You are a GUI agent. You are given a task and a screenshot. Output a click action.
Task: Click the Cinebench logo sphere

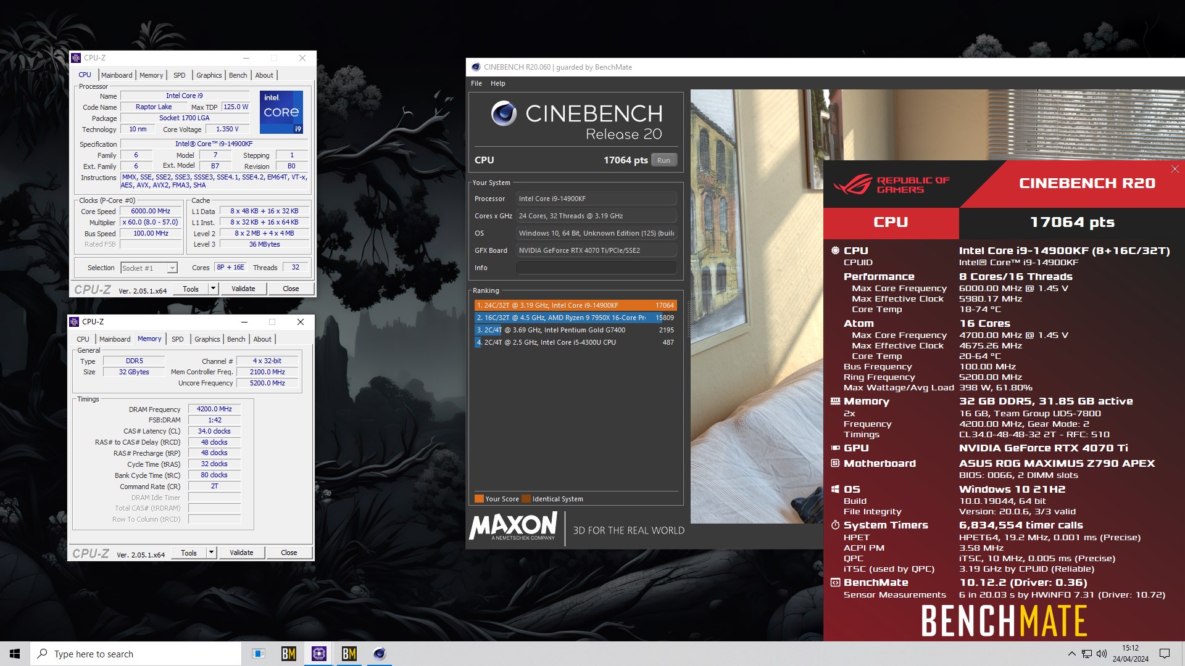[x=504, y=113]
